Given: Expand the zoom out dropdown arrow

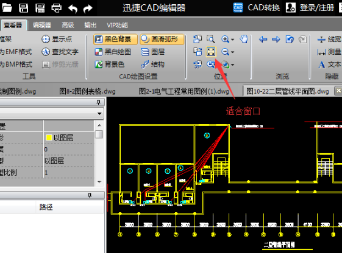Looking at the screenshot, I should point(232,52).
